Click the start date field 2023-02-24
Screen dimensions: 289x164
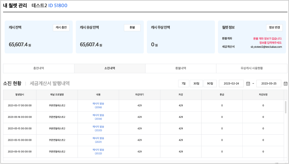click(x=231, y=84)
